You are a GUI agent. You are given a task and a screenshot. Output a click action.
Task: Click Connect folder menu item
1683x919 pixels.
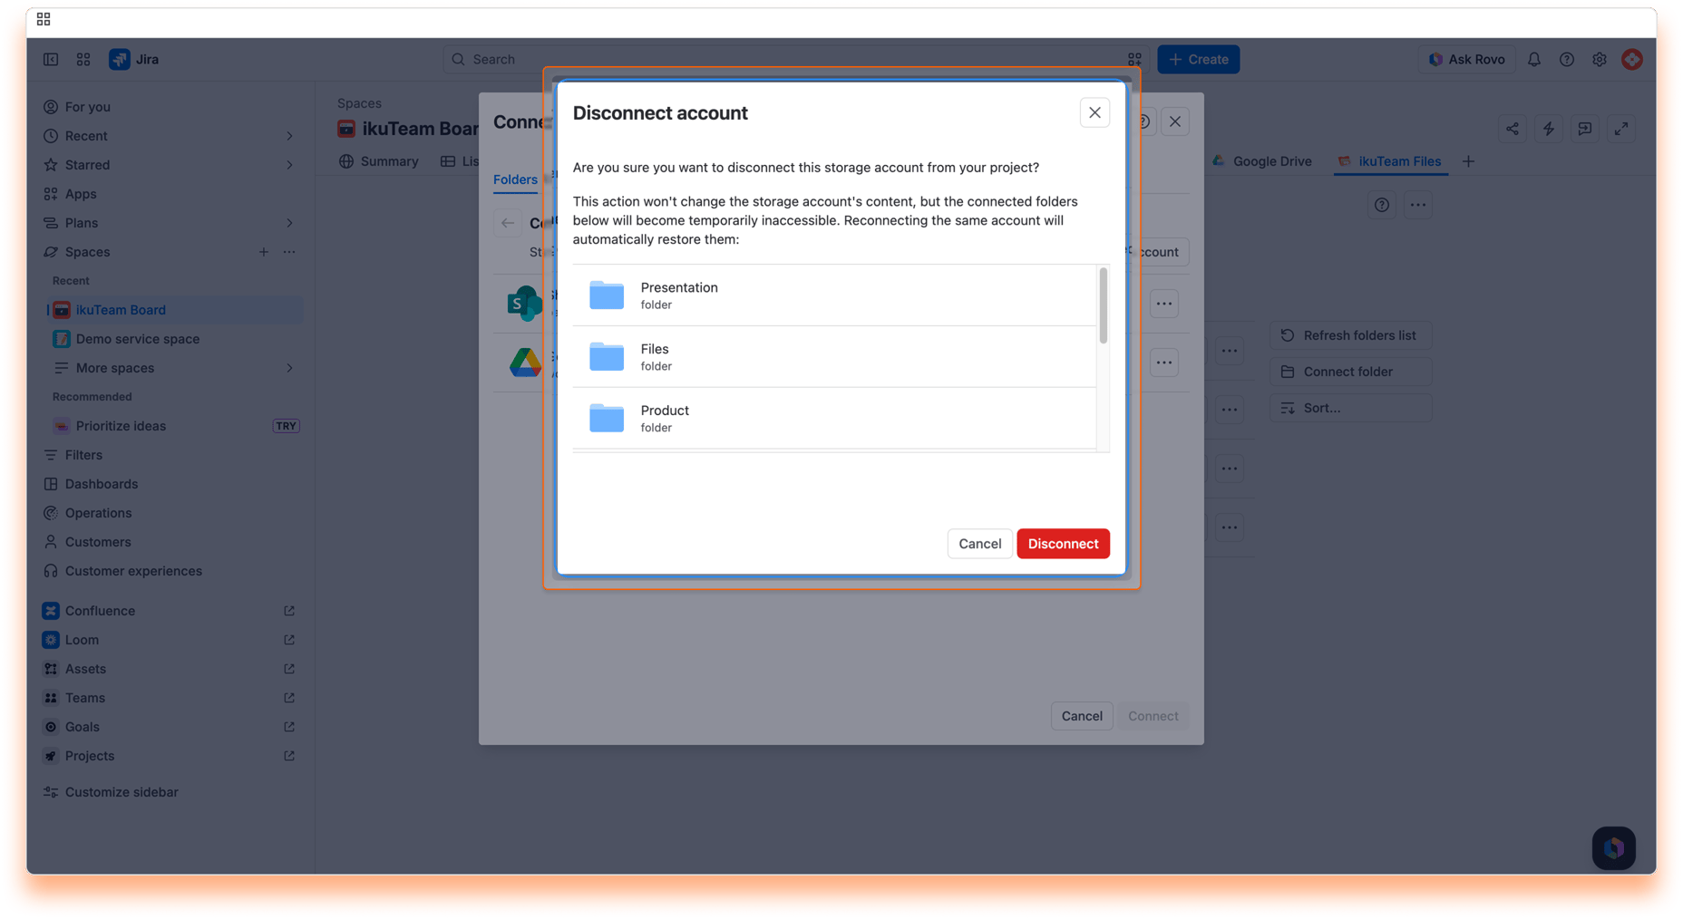[1350, 372]
